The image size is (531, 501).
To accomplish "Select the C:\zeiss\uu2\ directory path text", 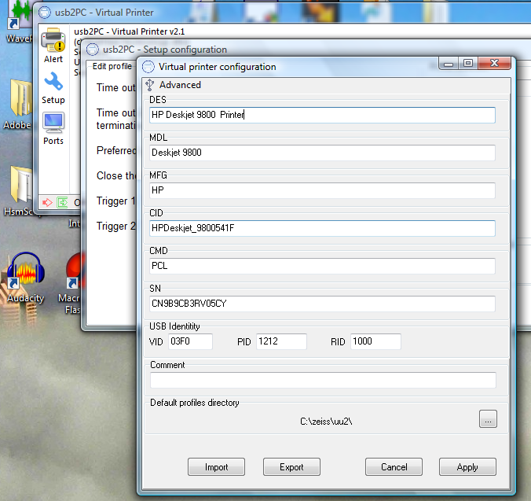I will click(x=326, y=422).
